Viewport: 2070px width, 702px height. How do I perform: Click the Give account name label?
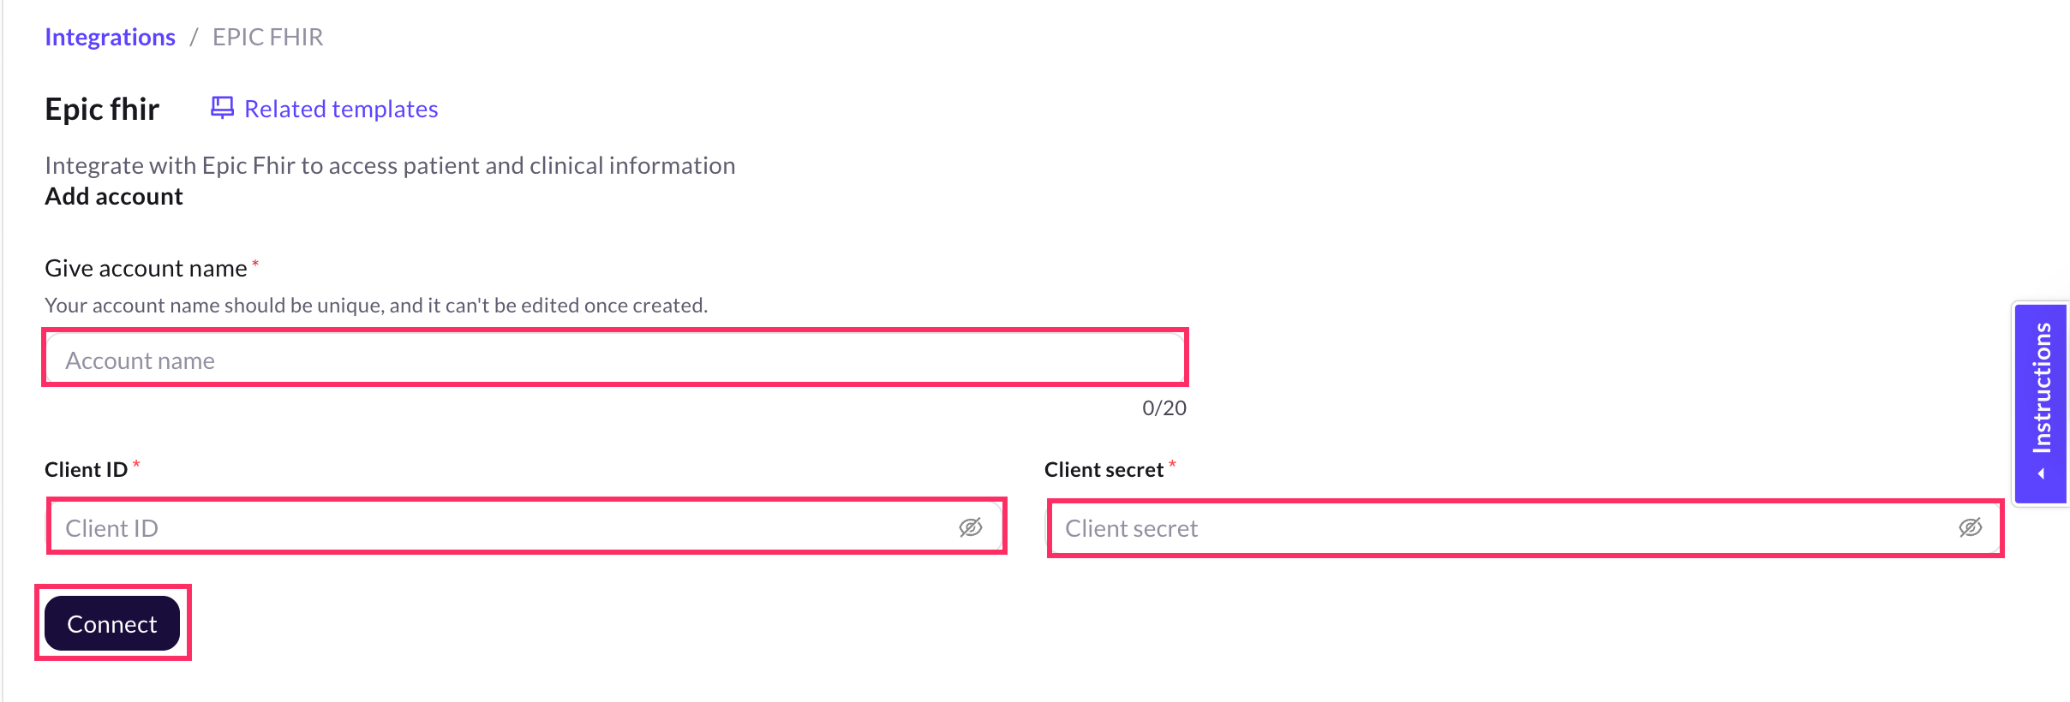(146, 269)
